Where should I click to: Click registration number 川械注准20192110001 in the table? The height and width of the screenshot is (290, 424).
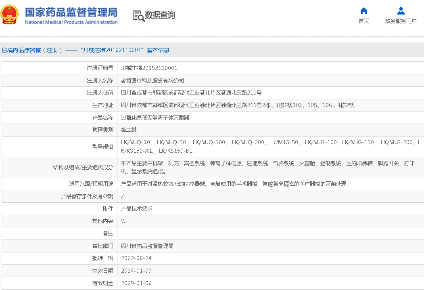(149, 68)
